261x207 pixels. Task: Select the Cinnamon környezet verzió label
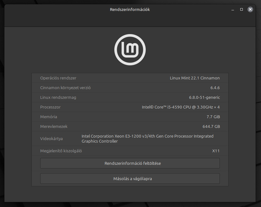click(65, 88)
